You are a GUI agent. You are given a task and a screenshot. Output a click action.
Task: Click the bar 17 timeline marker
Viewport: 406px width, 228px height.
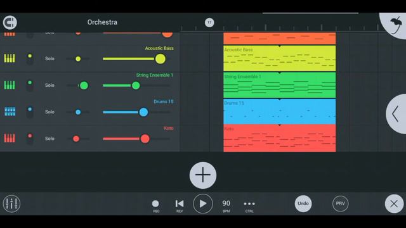(x=209, y=23)
